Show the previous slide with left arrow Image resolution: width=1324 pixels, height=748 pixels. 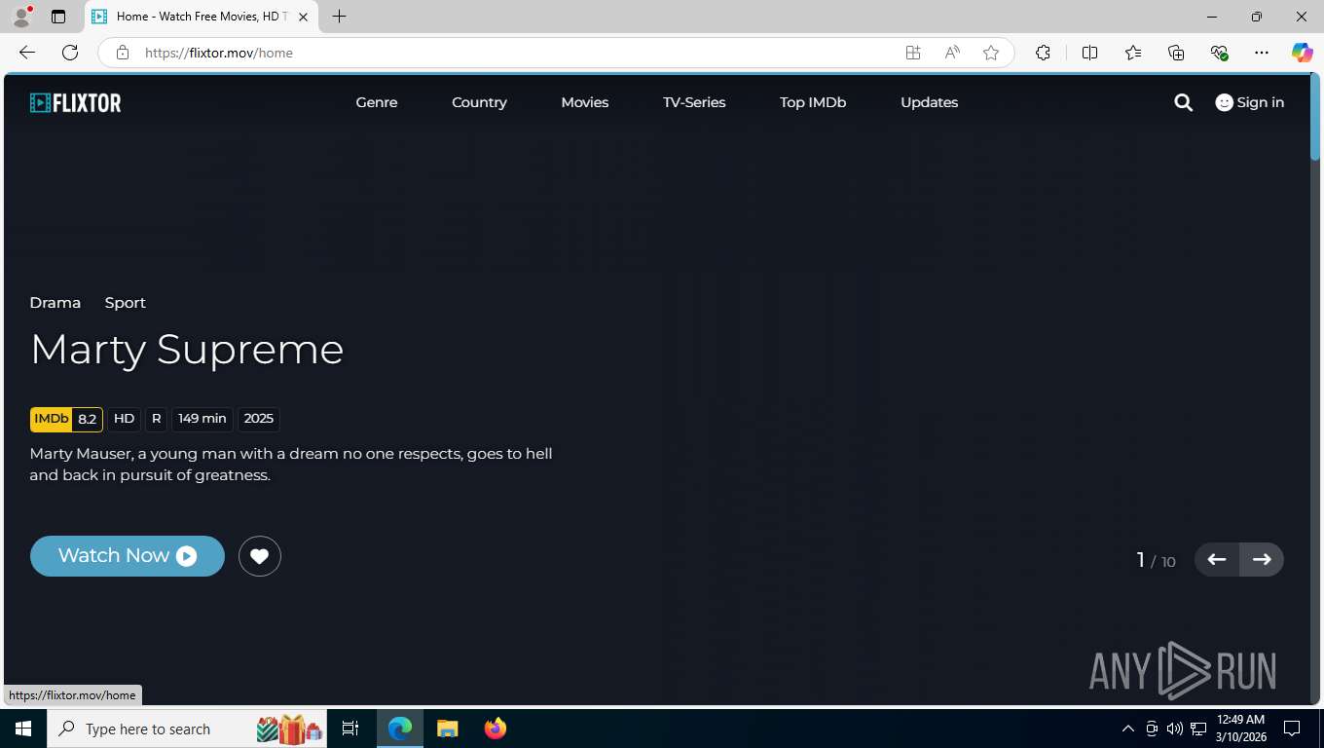1217,559
